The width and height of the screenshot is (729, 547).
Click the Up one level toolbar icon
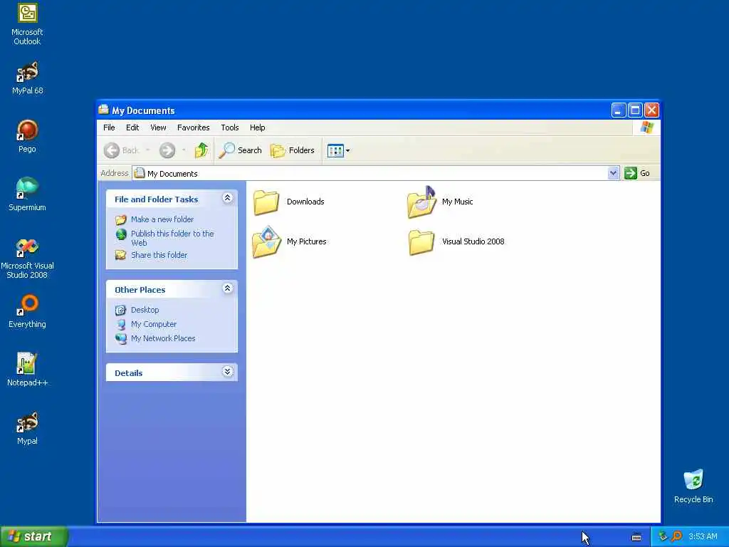point(201,150)
